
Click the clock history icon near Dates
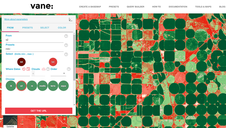[24, 69]
